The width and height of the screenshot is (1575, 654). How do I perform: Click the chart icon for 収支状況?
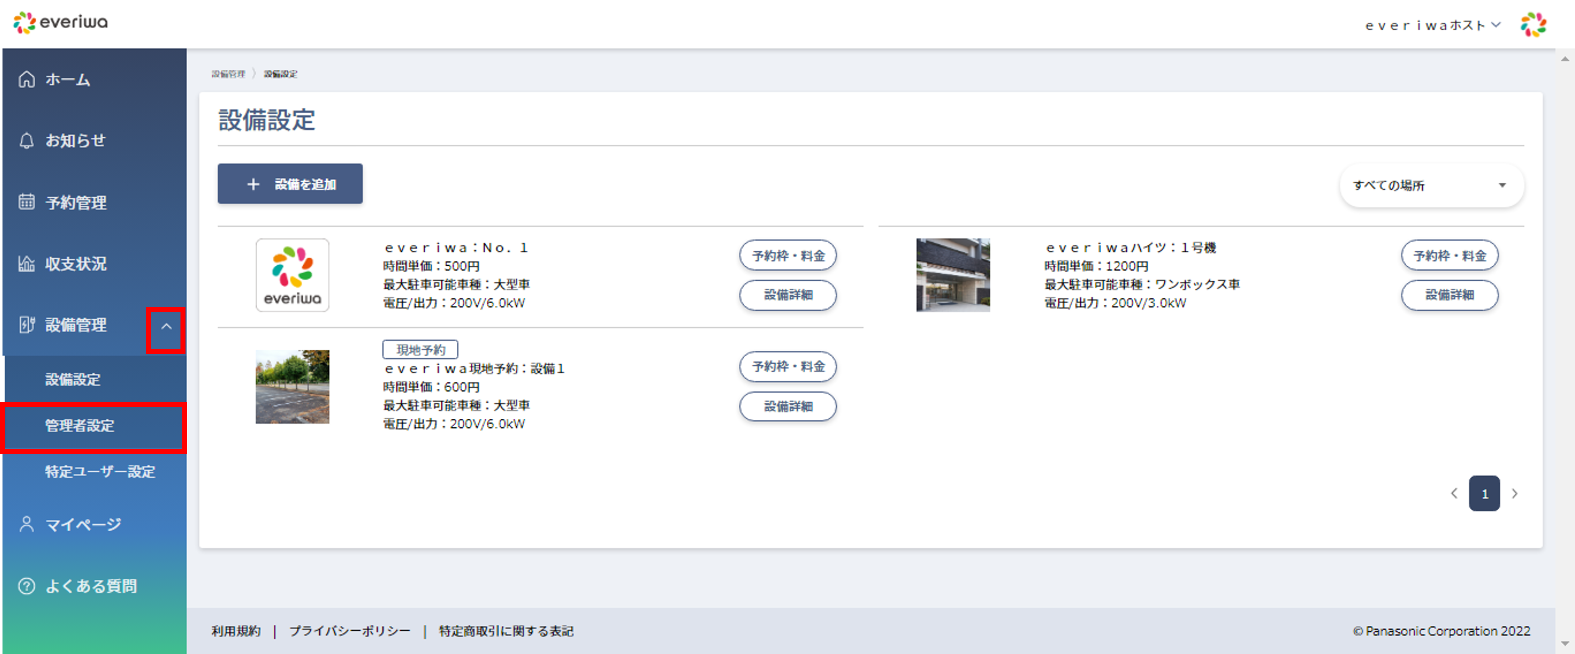pos(26,264)
